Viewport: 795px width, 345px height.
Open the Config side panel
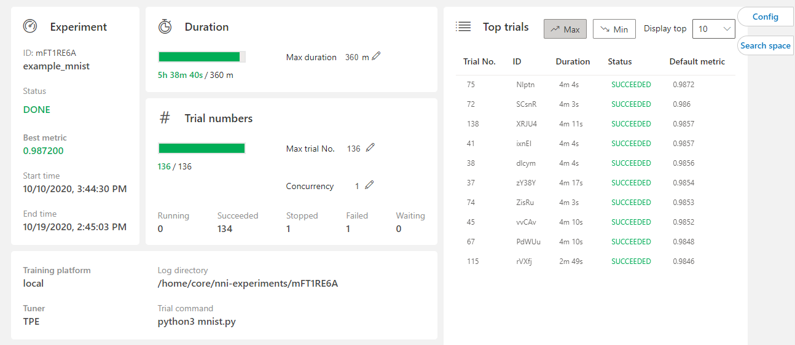pos(765,17)
